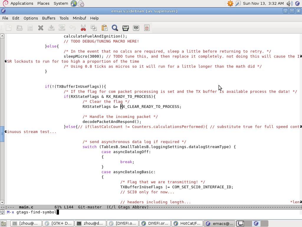302x227 pixels.
Task: Click the Copy icon in toolbar
Action: pos(94,28)
